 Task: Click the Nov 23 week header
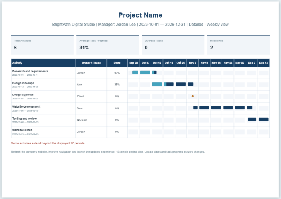(228, 63)
